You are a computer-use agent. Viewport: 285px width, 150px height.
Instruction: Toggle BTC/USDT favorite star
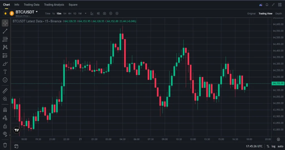coord(6,13)
